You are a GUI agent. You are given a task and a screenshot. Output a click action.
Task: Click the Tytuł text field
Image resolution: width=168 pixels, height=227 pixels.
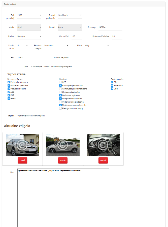[70, 67]
